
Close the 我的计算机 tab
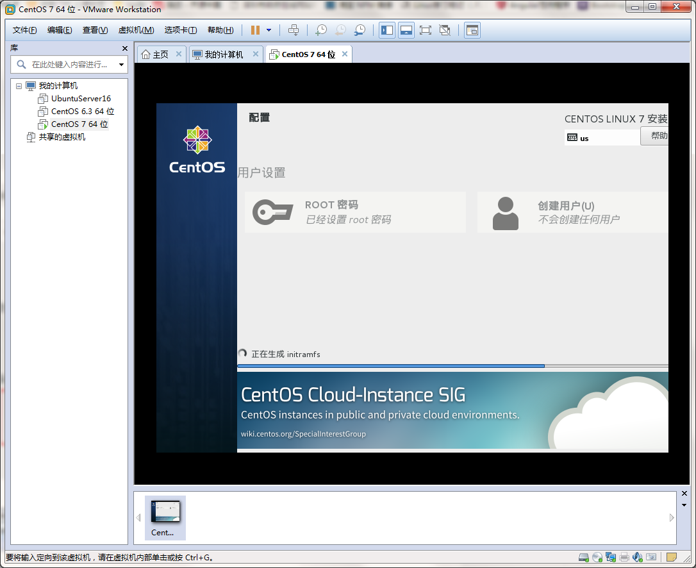pyautogui.click(x=256, y=54)
